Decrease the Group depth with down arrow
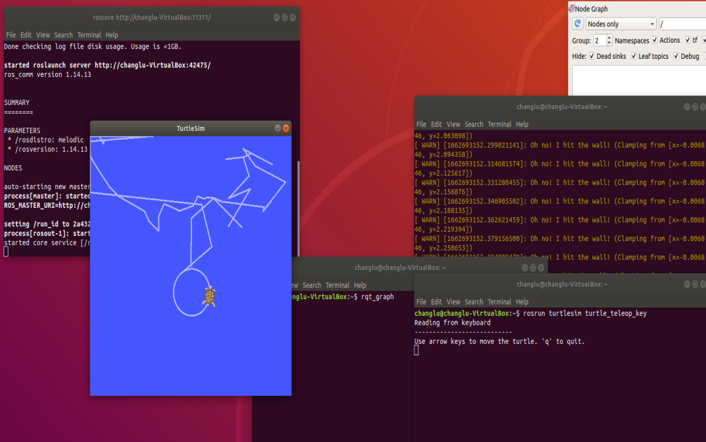 tap(609, 43)
